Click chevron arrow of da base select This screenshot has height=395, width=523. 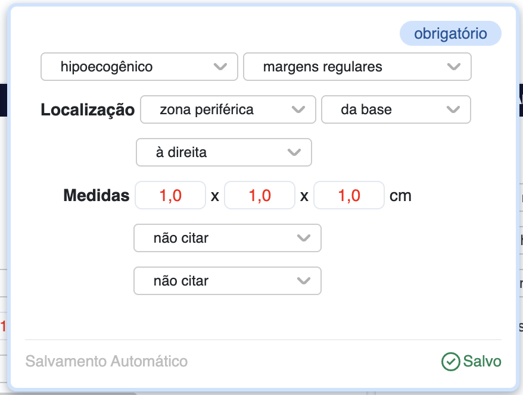click(x=453, y=109)
